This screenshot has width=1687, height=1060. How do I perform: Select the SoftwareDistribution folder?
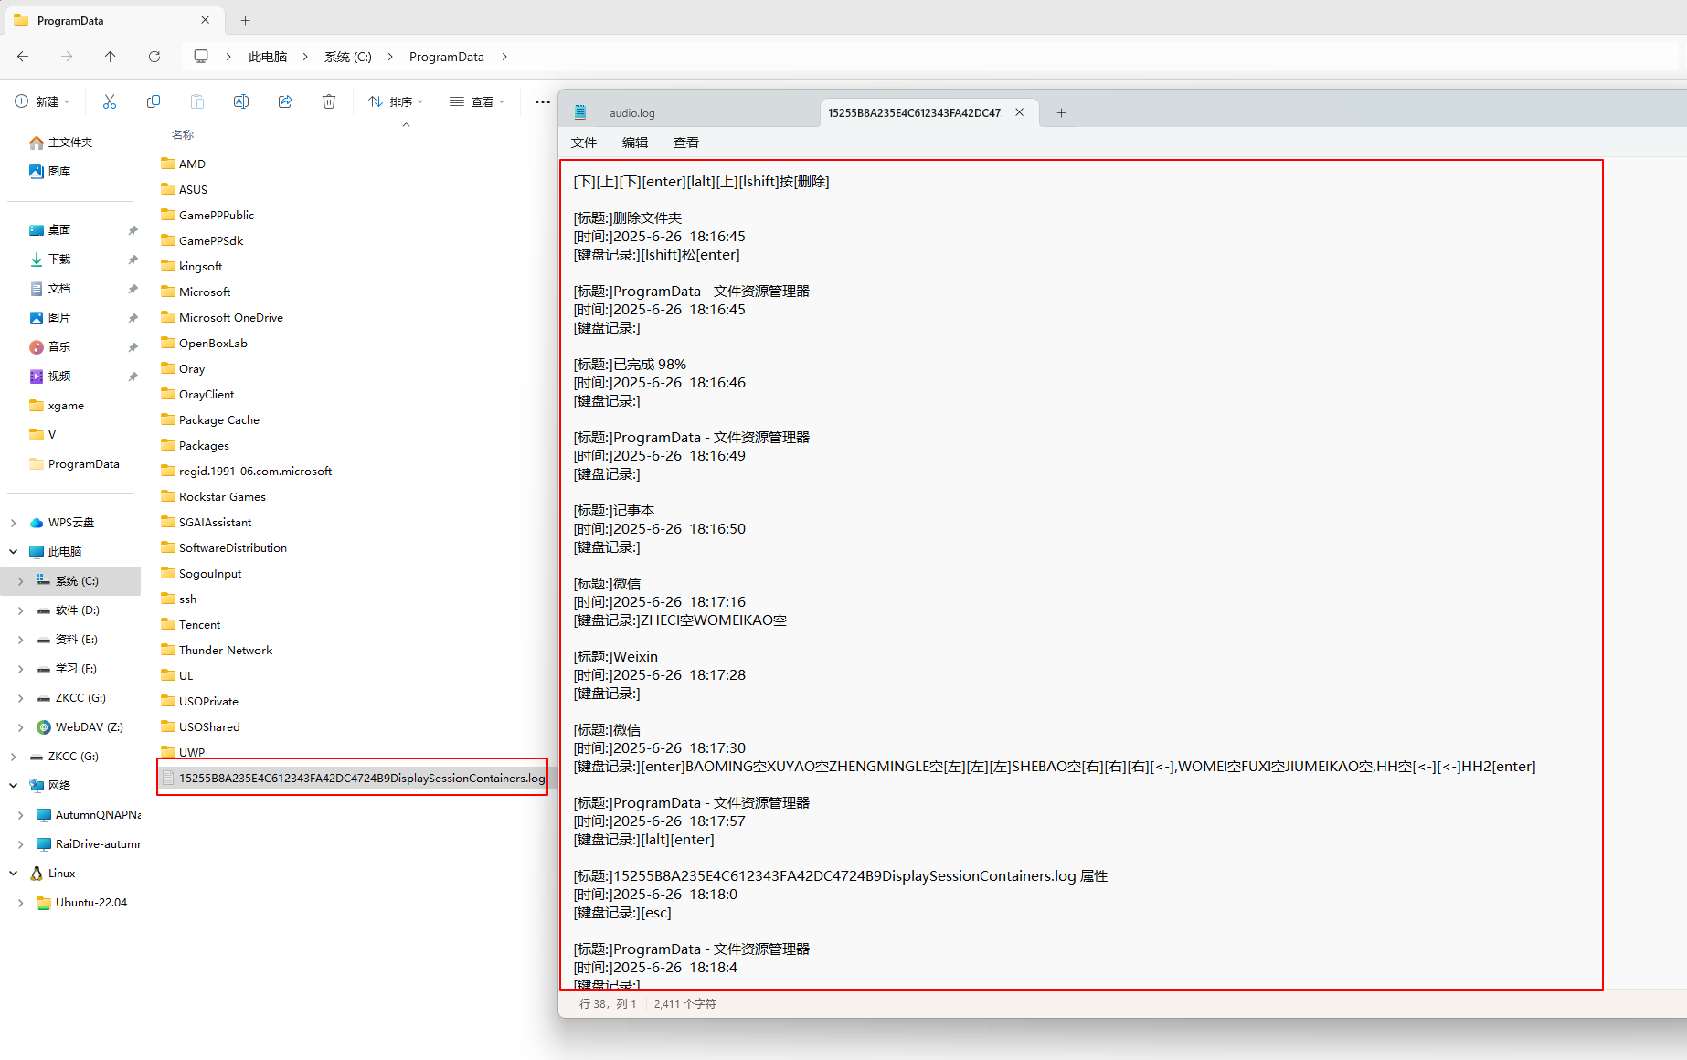[x=224, y=548]
